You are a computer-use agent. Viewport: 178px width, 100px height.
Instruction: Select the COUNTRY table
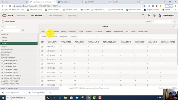[19, 41]
